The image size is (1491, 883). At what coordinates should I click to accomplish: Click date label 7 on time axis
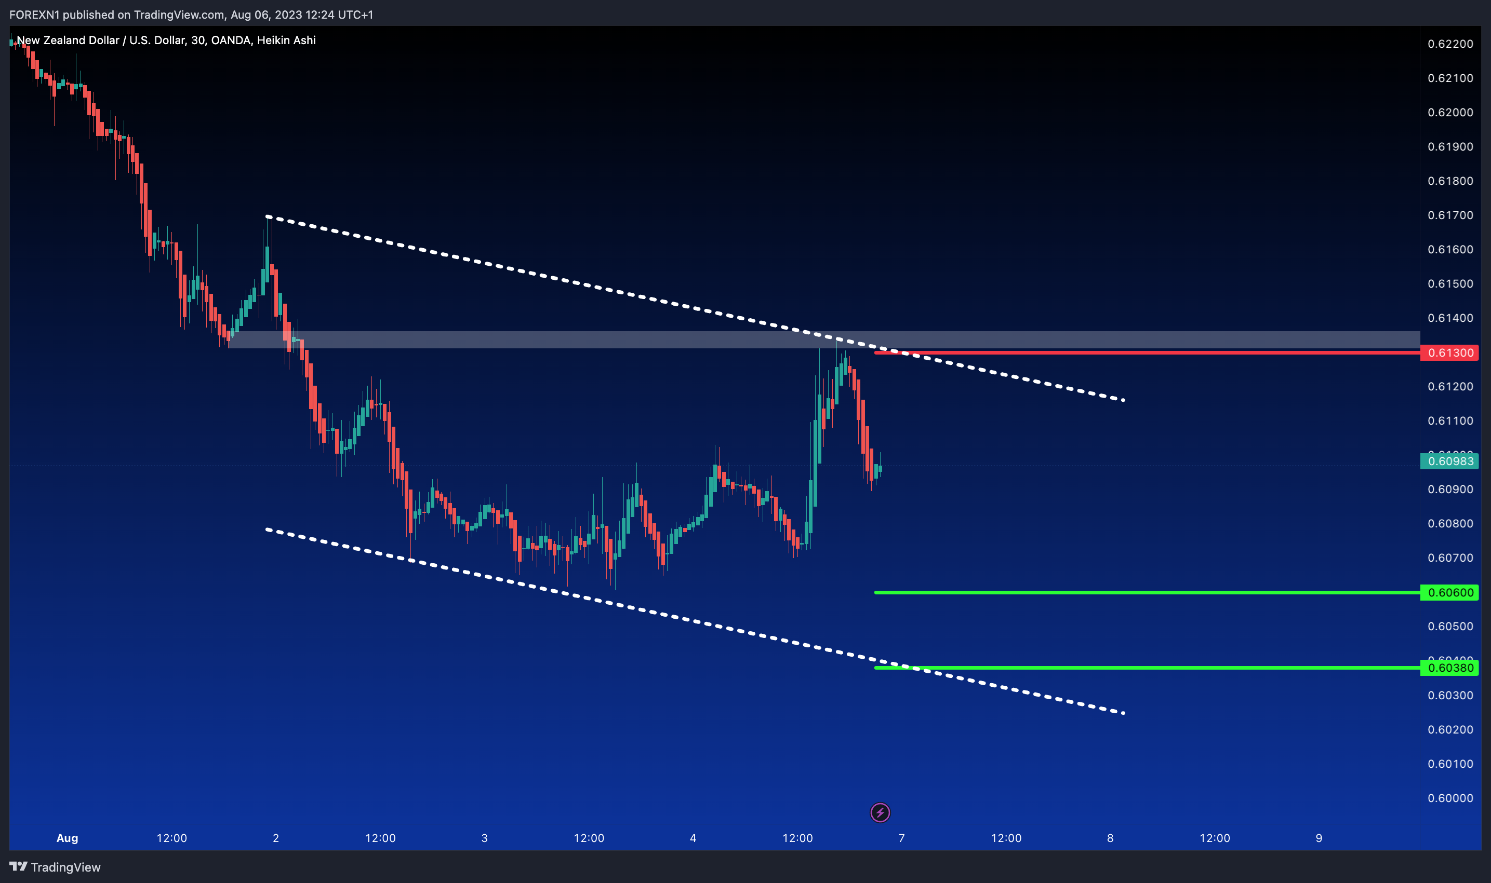[901, 838]
